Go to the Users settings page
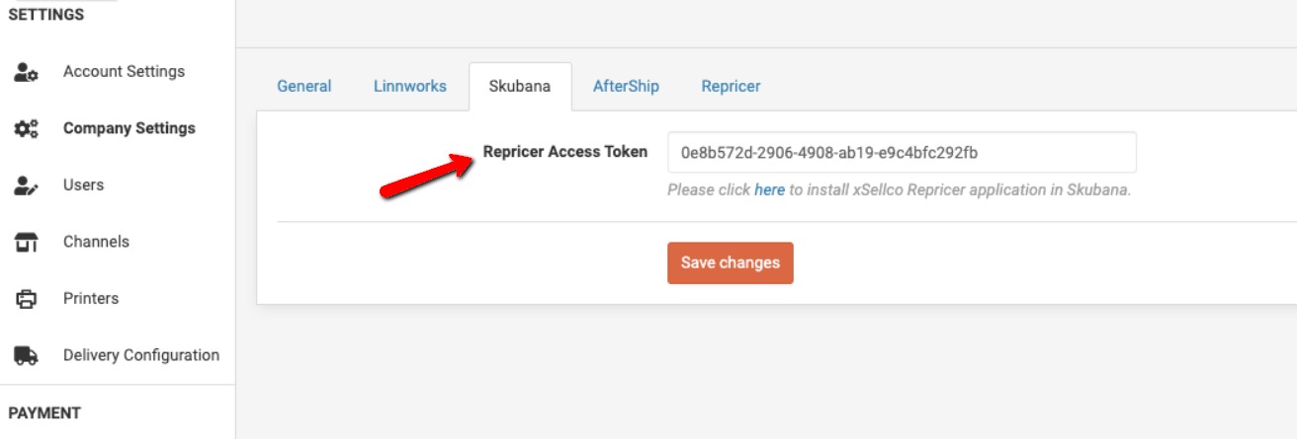 [x=83, y=185]
